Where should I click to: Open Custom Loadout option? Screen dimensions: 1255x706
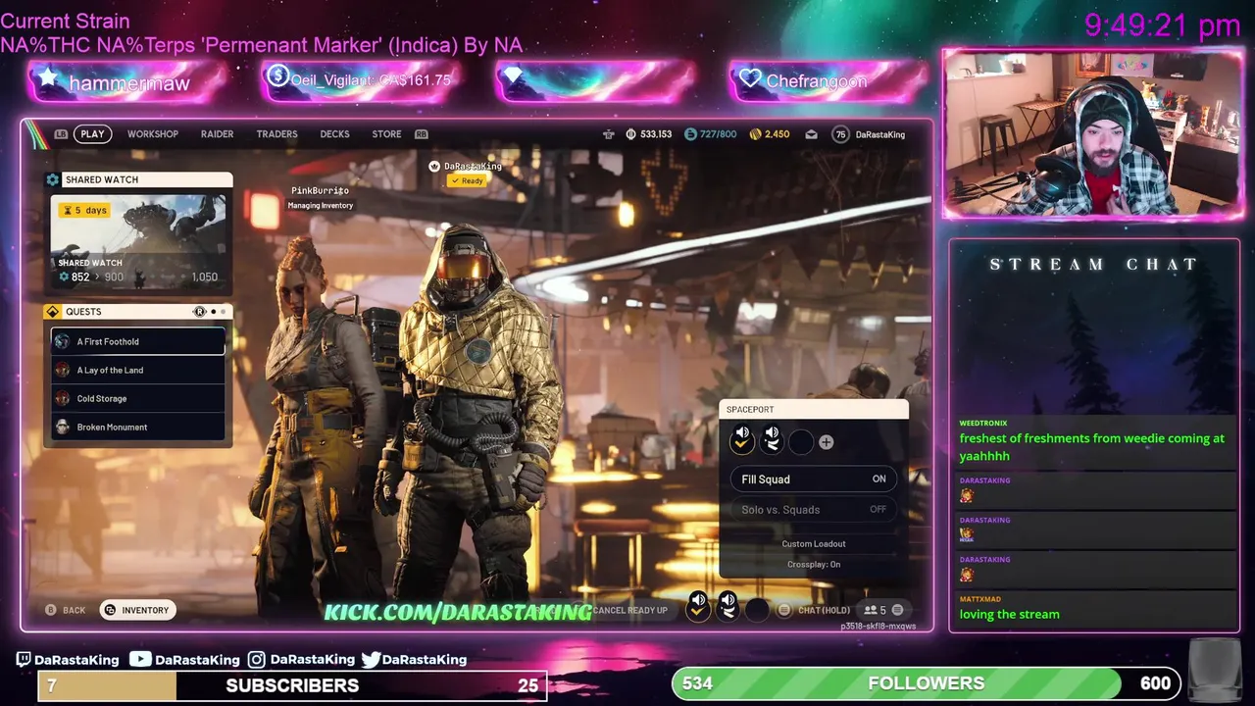tap(814, 543)
